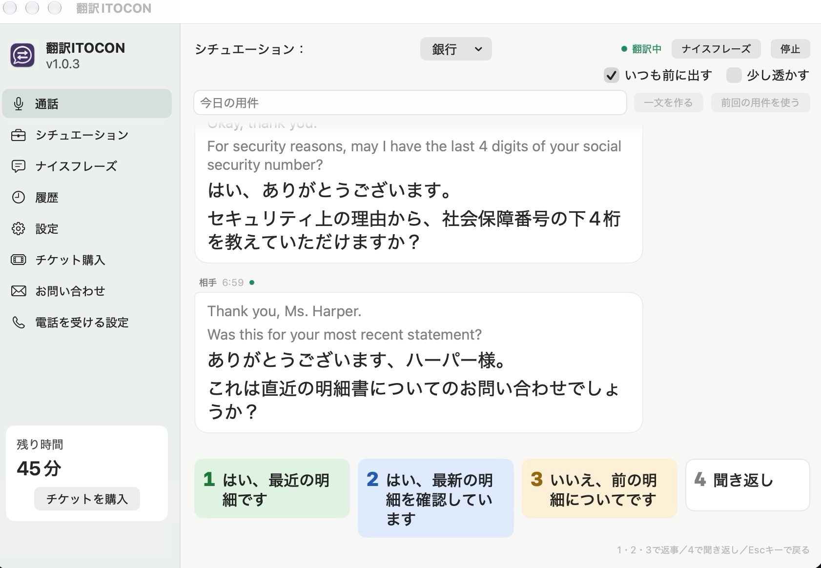The height and width of the screenshot is (568, 821).
Task: Enable the 少し透かす checkbox
Action: coord(734,75)
